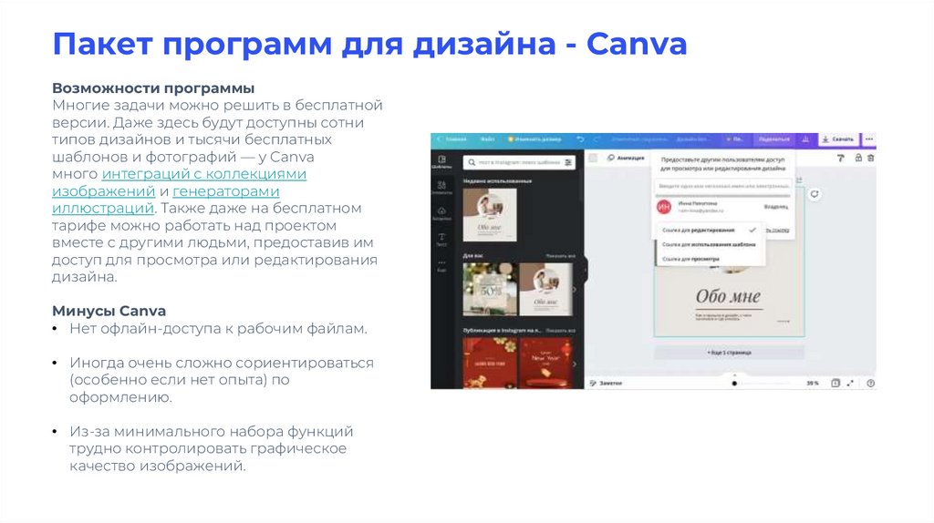
Task: Click the paint roller copy style icon
Action: click(x=840, y=158)
